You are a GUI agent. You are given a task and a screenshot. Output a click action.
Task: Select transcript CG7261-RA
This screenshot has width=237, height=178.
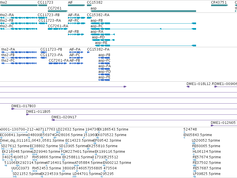coord(58,29)
